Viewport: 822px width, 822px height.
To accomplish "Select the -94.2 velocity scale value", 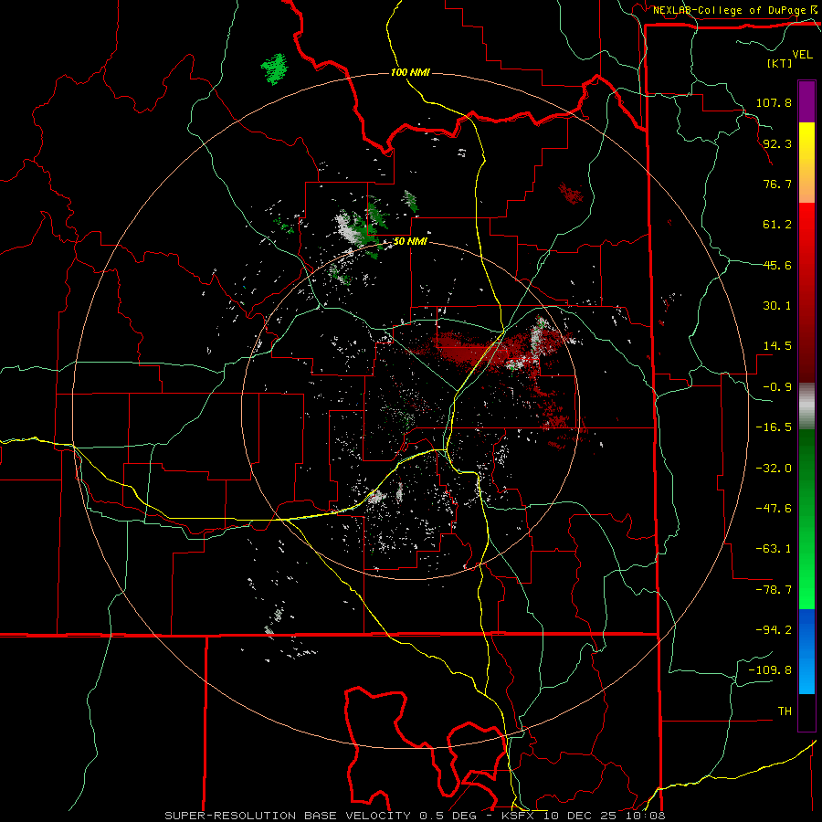I will [774, 630].
